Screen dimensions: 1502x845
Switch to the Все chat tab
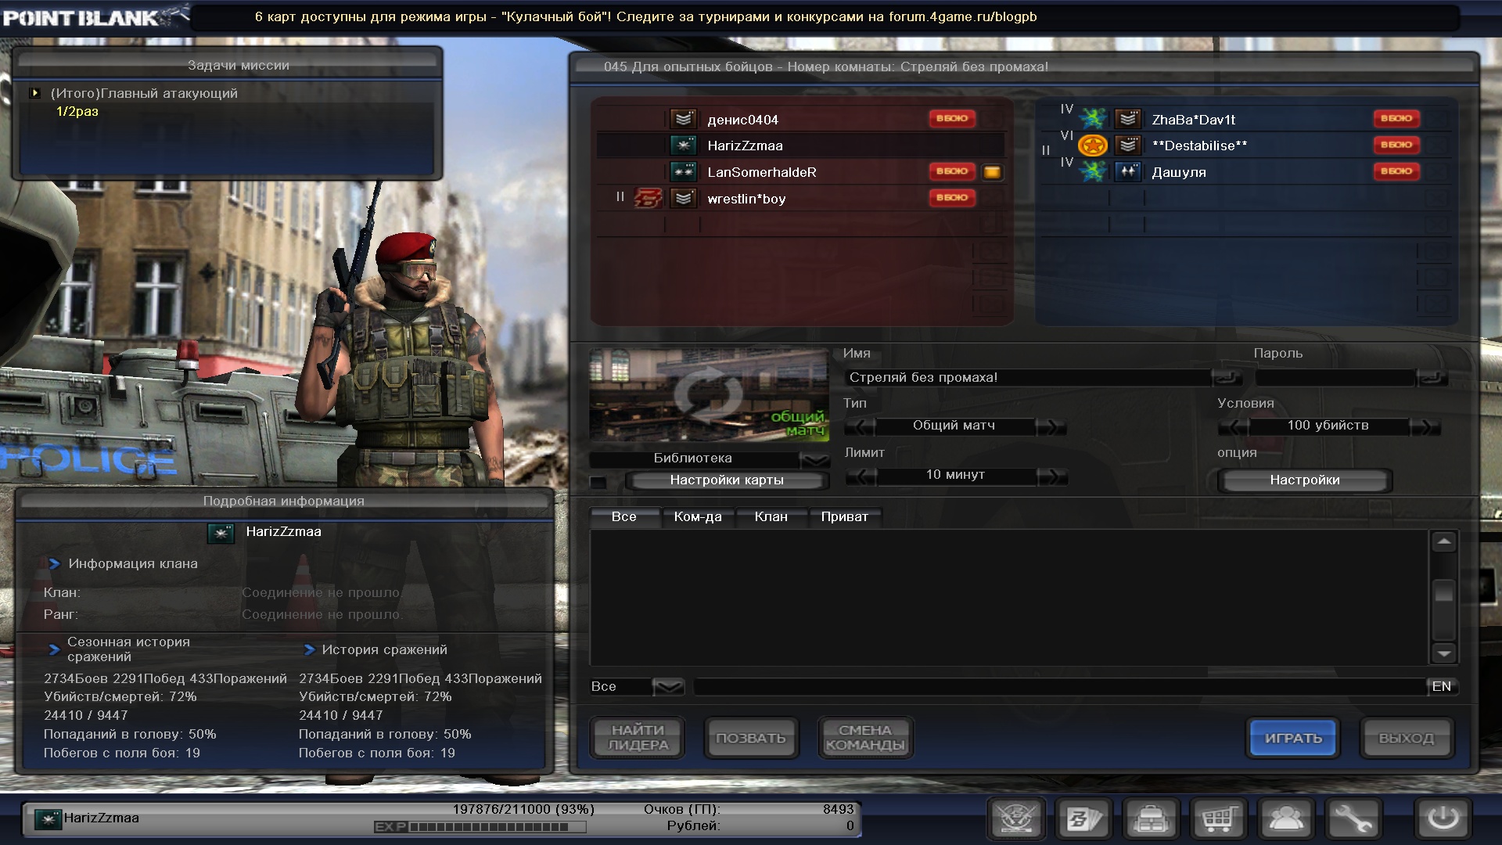(624, 517)
